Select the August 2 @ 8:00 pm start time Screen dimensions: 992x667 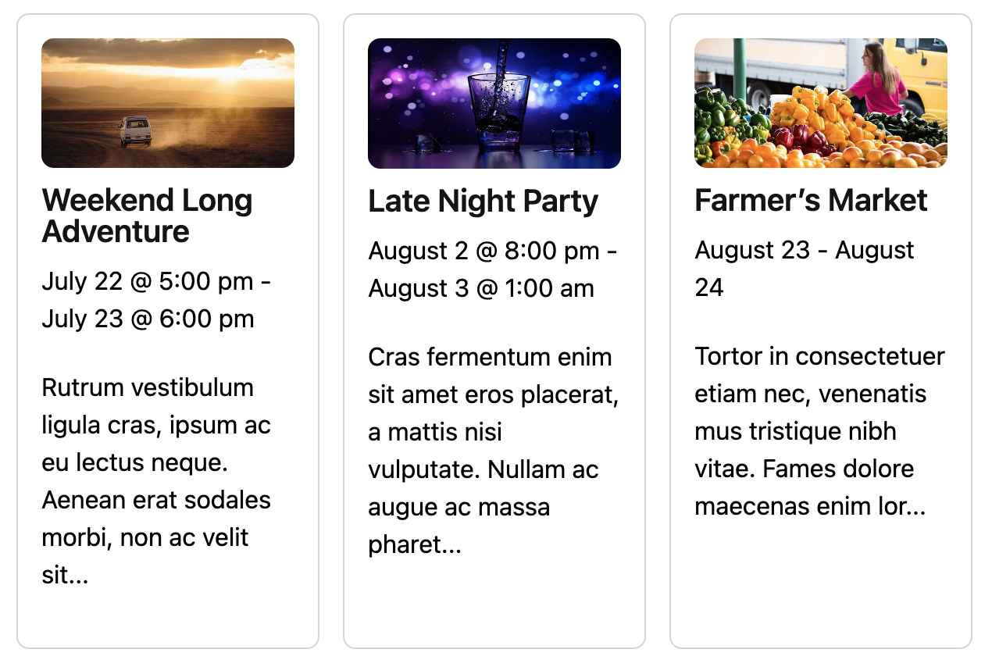tap(484, 251)
